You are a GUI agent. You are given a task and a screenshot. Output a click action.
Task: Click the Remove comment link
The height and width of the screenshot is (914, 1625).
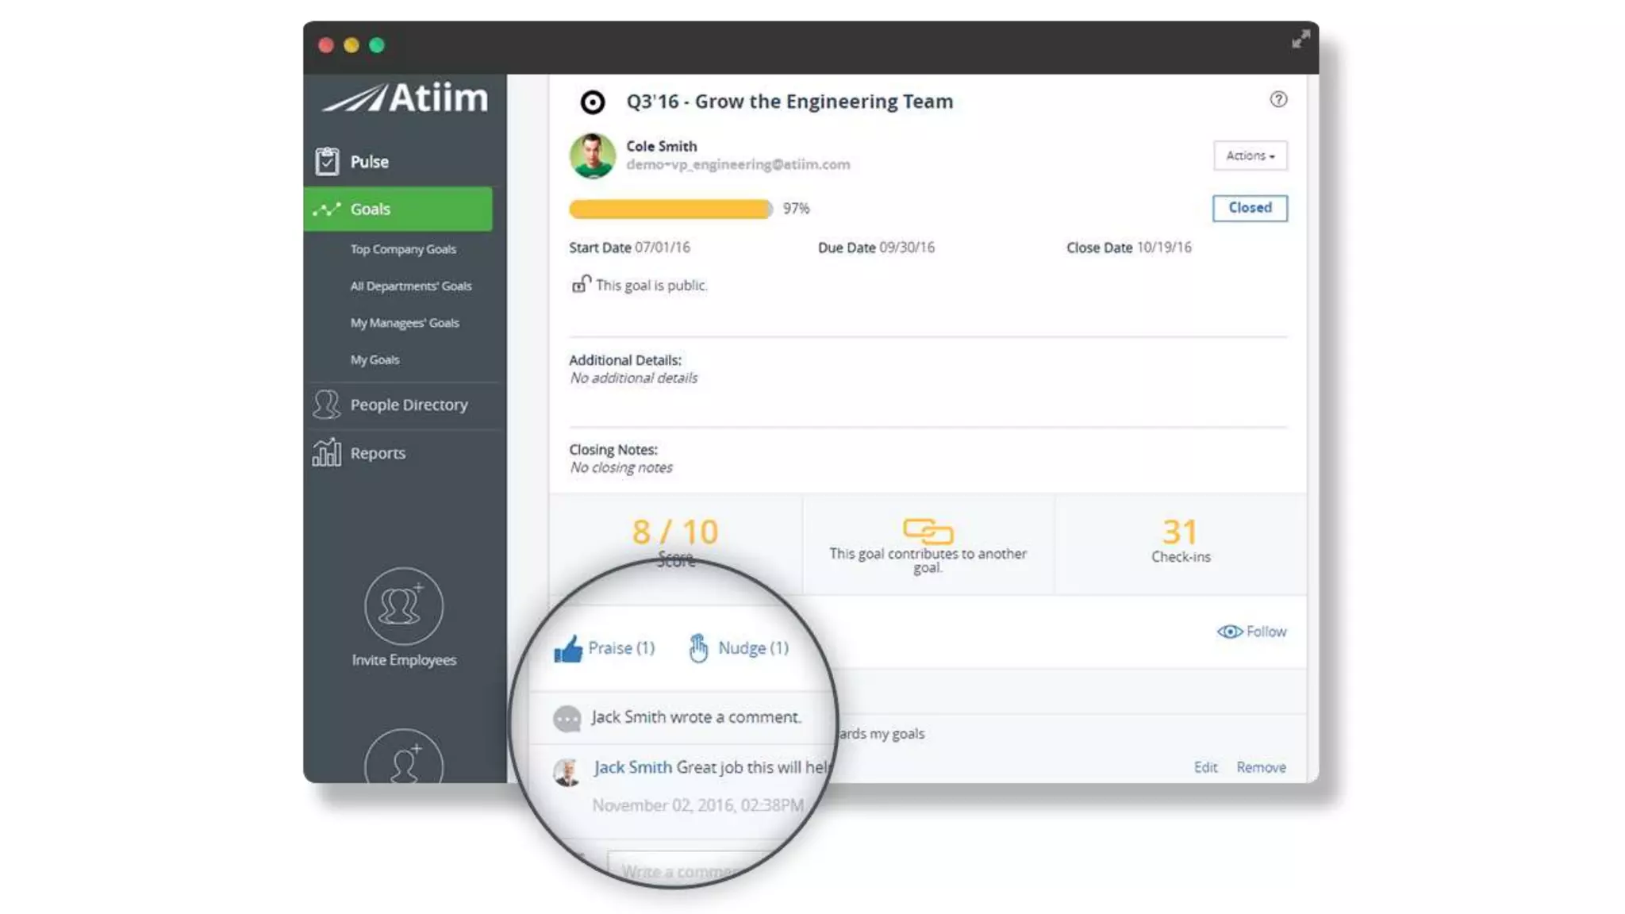coord(1260,767)
